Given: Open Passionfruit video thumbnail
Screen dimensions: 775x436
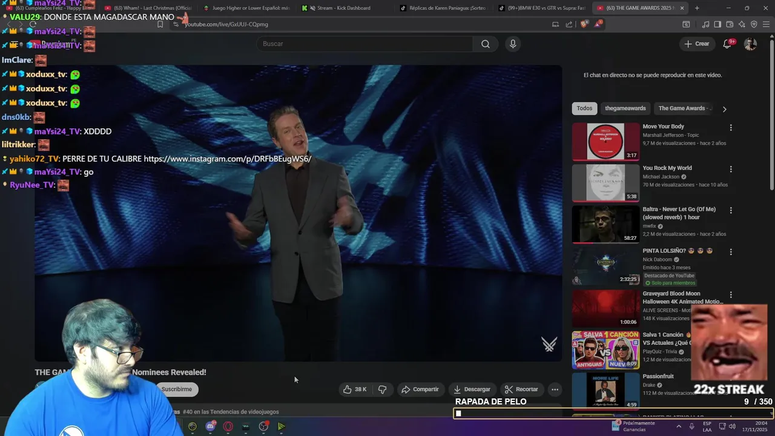Looking at the screenshot, I should coord(605,391).
